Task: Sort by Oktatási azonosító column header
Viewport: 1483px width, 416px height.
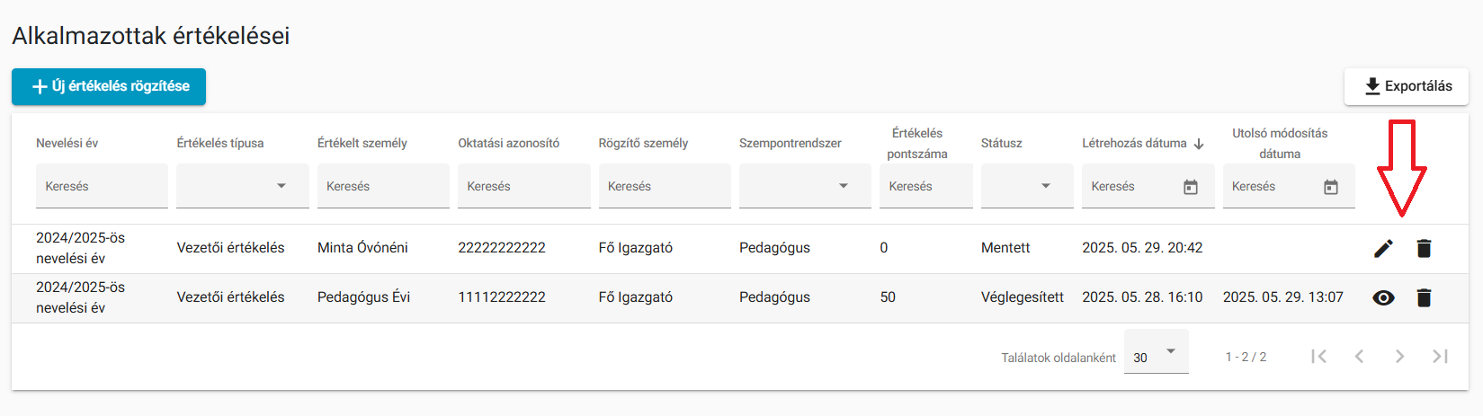Action: coord(508,143)
